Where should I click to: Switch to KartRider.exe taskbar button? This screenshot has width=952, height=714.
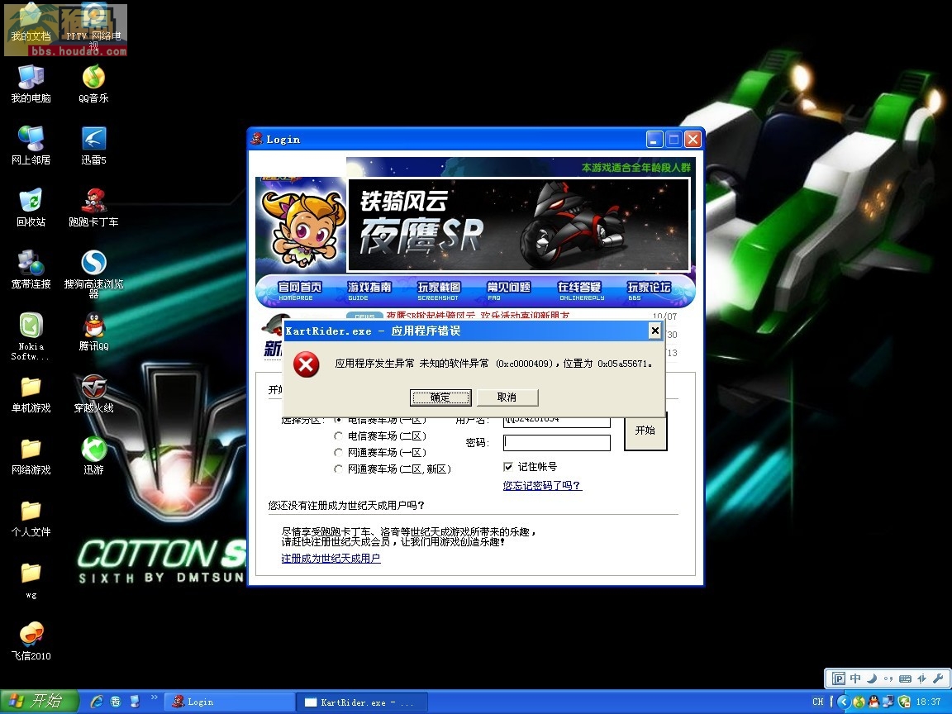click(363, 702)
